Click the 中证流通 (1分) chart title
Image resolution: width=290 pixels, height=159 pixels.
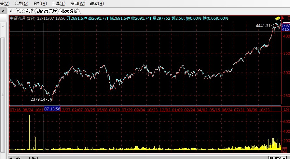22,18
